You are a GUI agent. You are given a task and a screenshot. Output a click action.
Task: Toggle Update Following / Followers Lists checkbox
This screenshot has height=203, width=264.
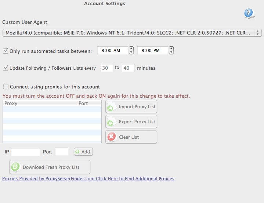[x=6, y=68]
